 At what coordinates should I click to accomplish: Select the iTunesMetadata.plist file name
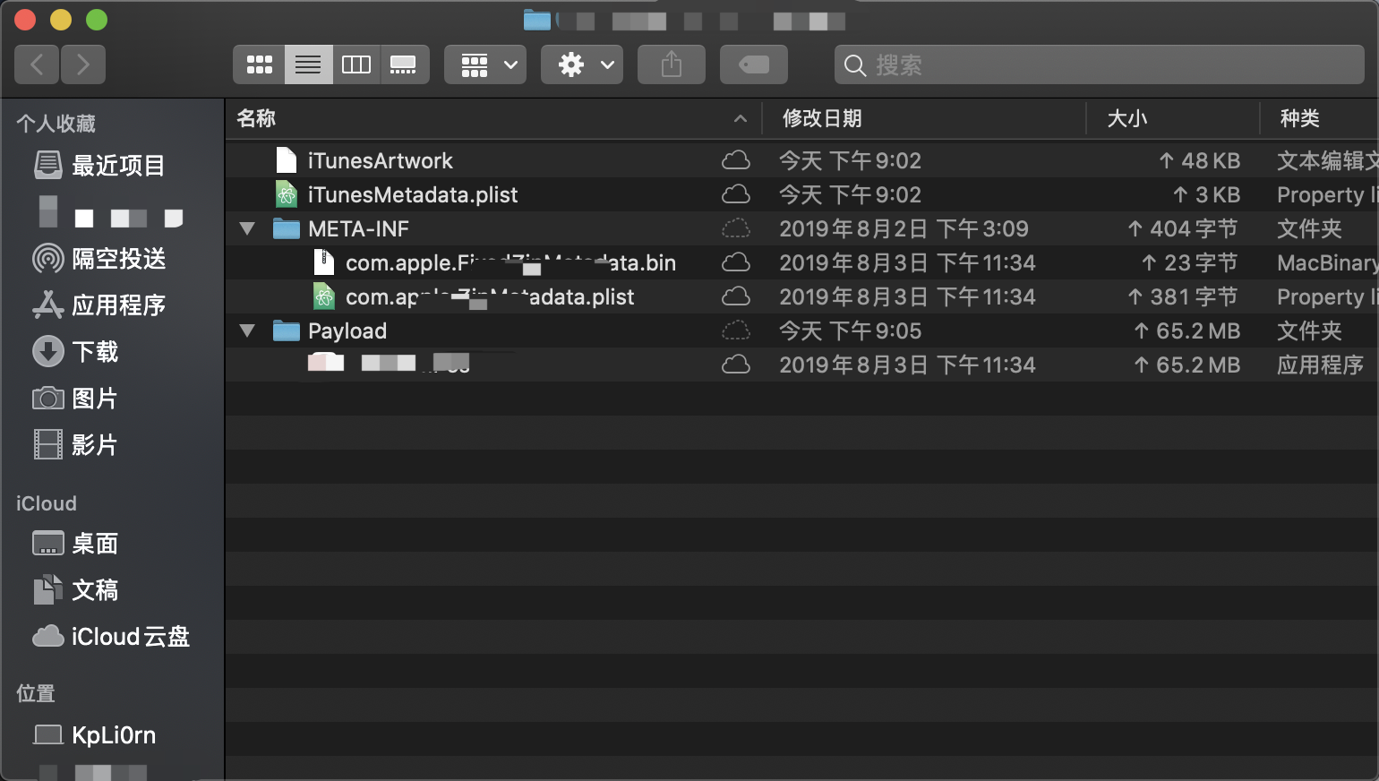(413, 194)
